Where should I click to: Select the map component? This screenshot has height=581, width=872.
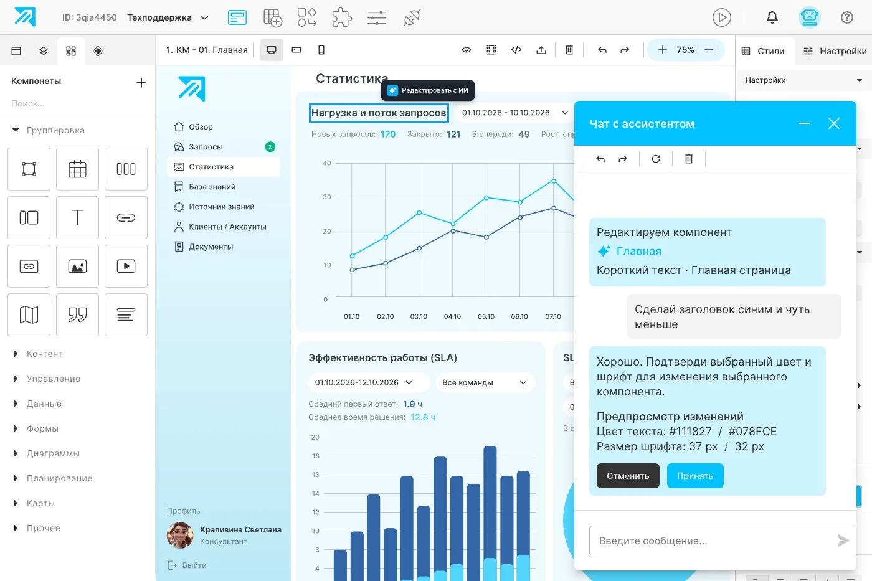pos(29,314)
